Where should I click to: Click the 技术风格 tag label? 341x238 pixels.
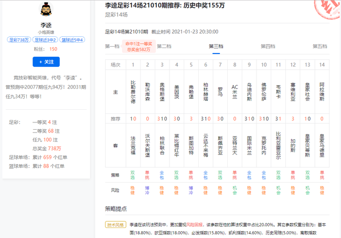tap(116, 224)
